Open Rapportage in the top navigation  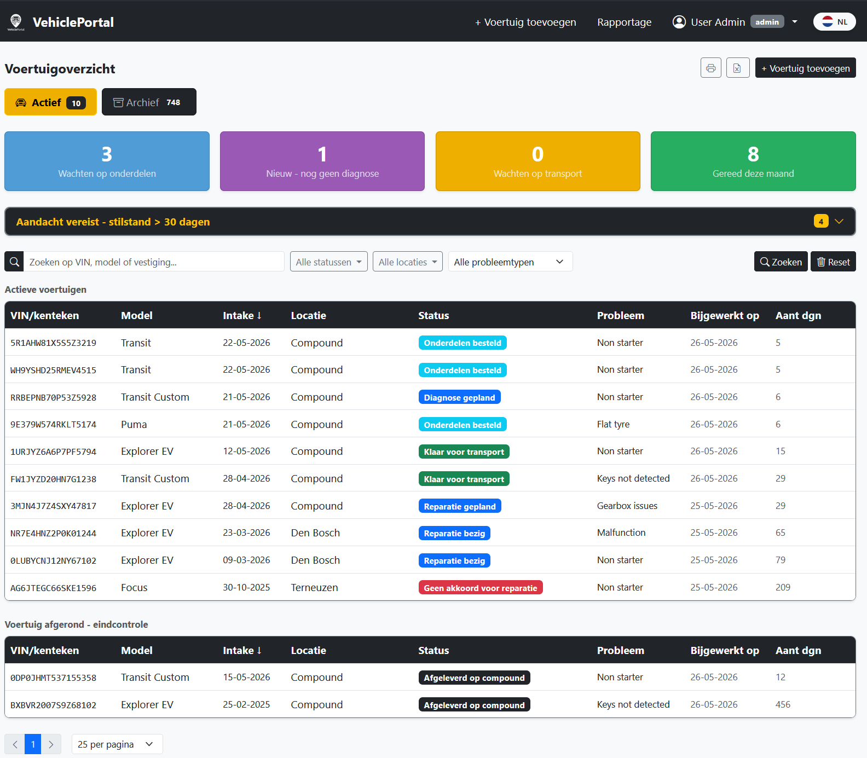click(x=625, y=22)
